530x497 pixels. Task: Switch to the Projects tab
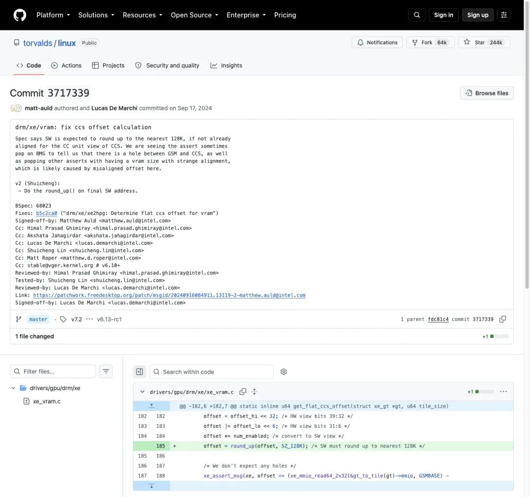tap(108, 66)
